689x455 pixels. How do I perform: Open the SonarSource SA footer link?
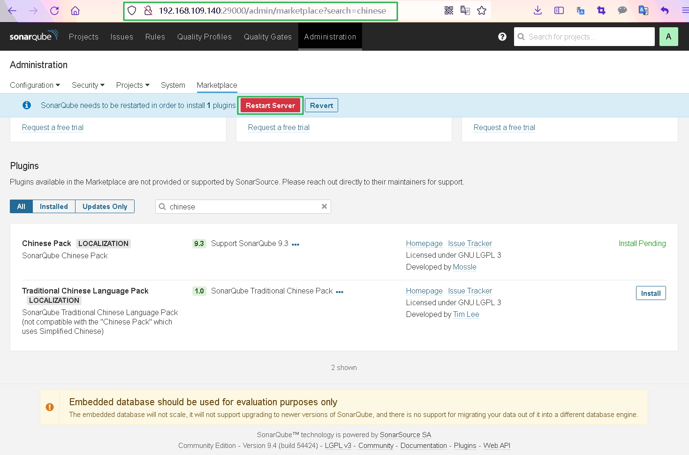click(405, 435)
